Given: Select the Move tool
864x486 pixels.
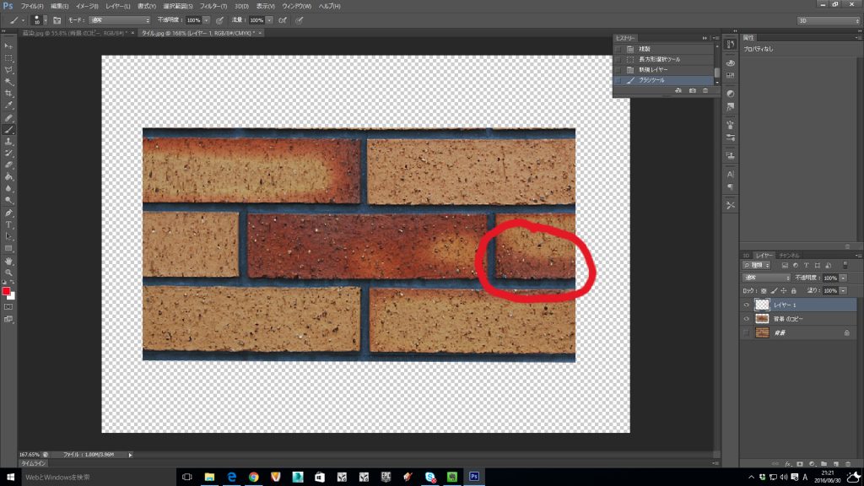Looking at the screenshot, I should click(x=8, y=46).
